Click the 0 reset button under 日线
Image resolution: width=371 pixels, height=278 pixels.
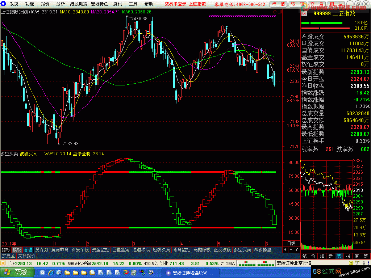pyautogui.click(x=297, y=250)
